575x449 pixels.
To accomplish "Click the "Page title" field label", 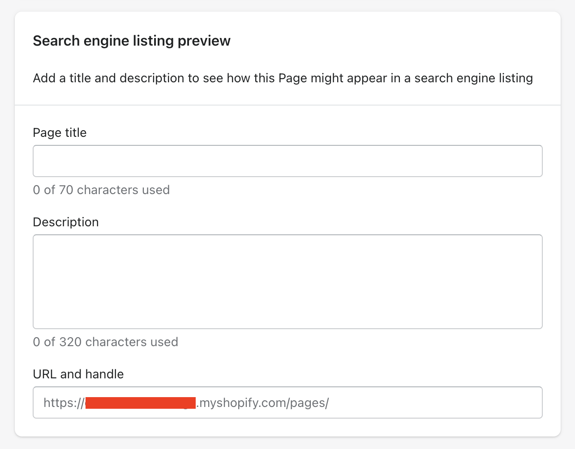I will (x=60, y=133).
